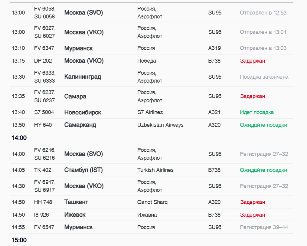
Task: Click 'Отправлен в 12:53' status
Action: pos(263,13)
